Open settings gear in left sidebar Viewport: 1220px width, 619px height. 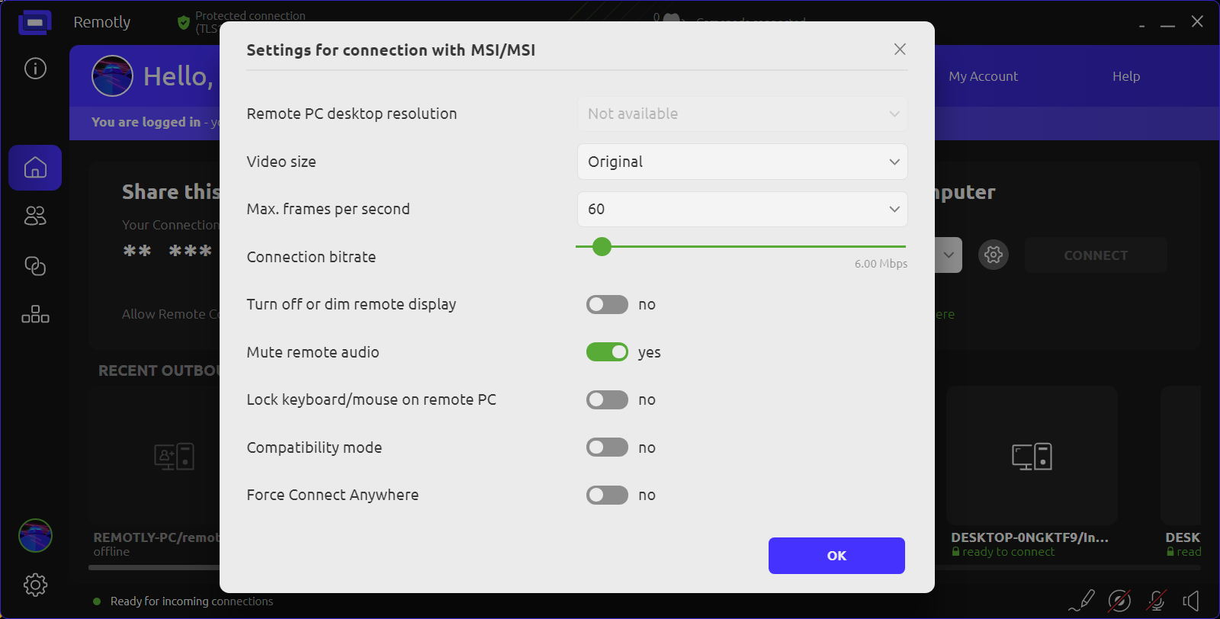(35, 585)
